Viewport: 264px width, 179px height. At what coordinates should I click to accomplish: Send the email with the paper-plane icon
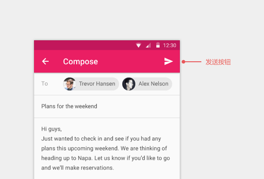click(x=168, y=61)
